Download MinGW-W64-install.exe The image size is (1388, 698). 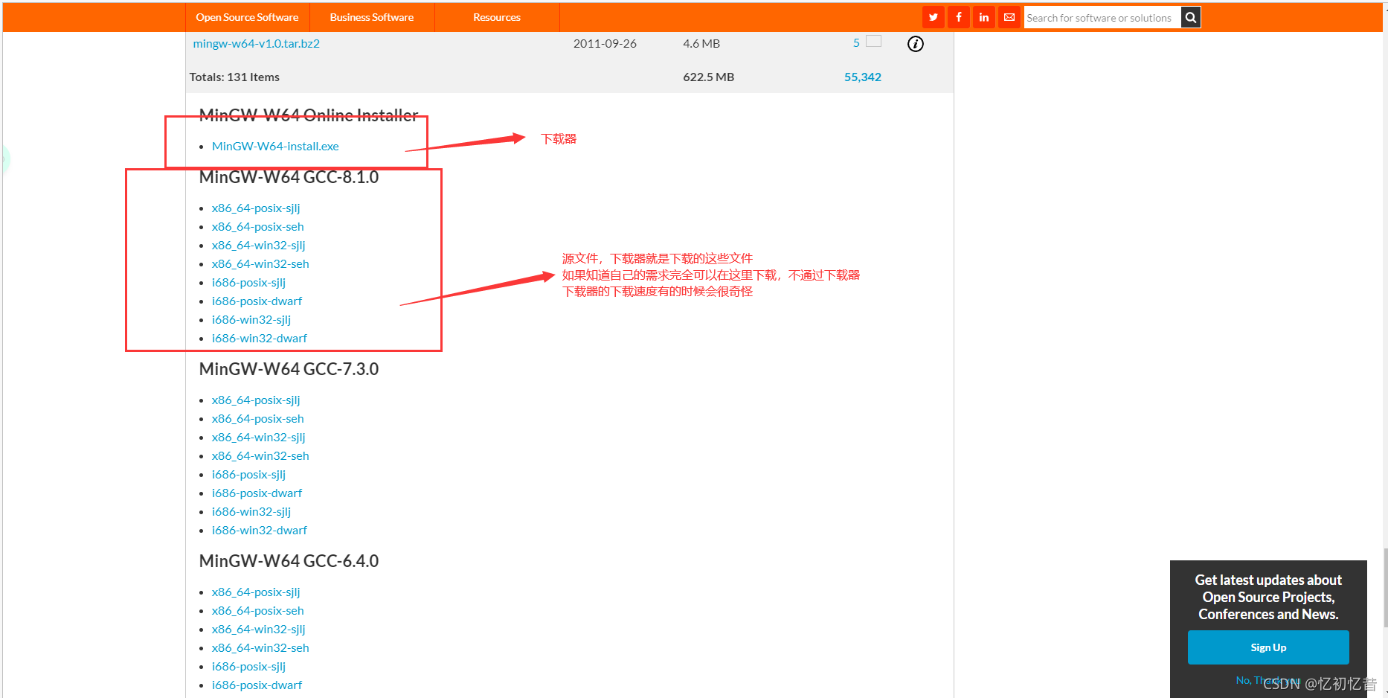pos(275,146)
